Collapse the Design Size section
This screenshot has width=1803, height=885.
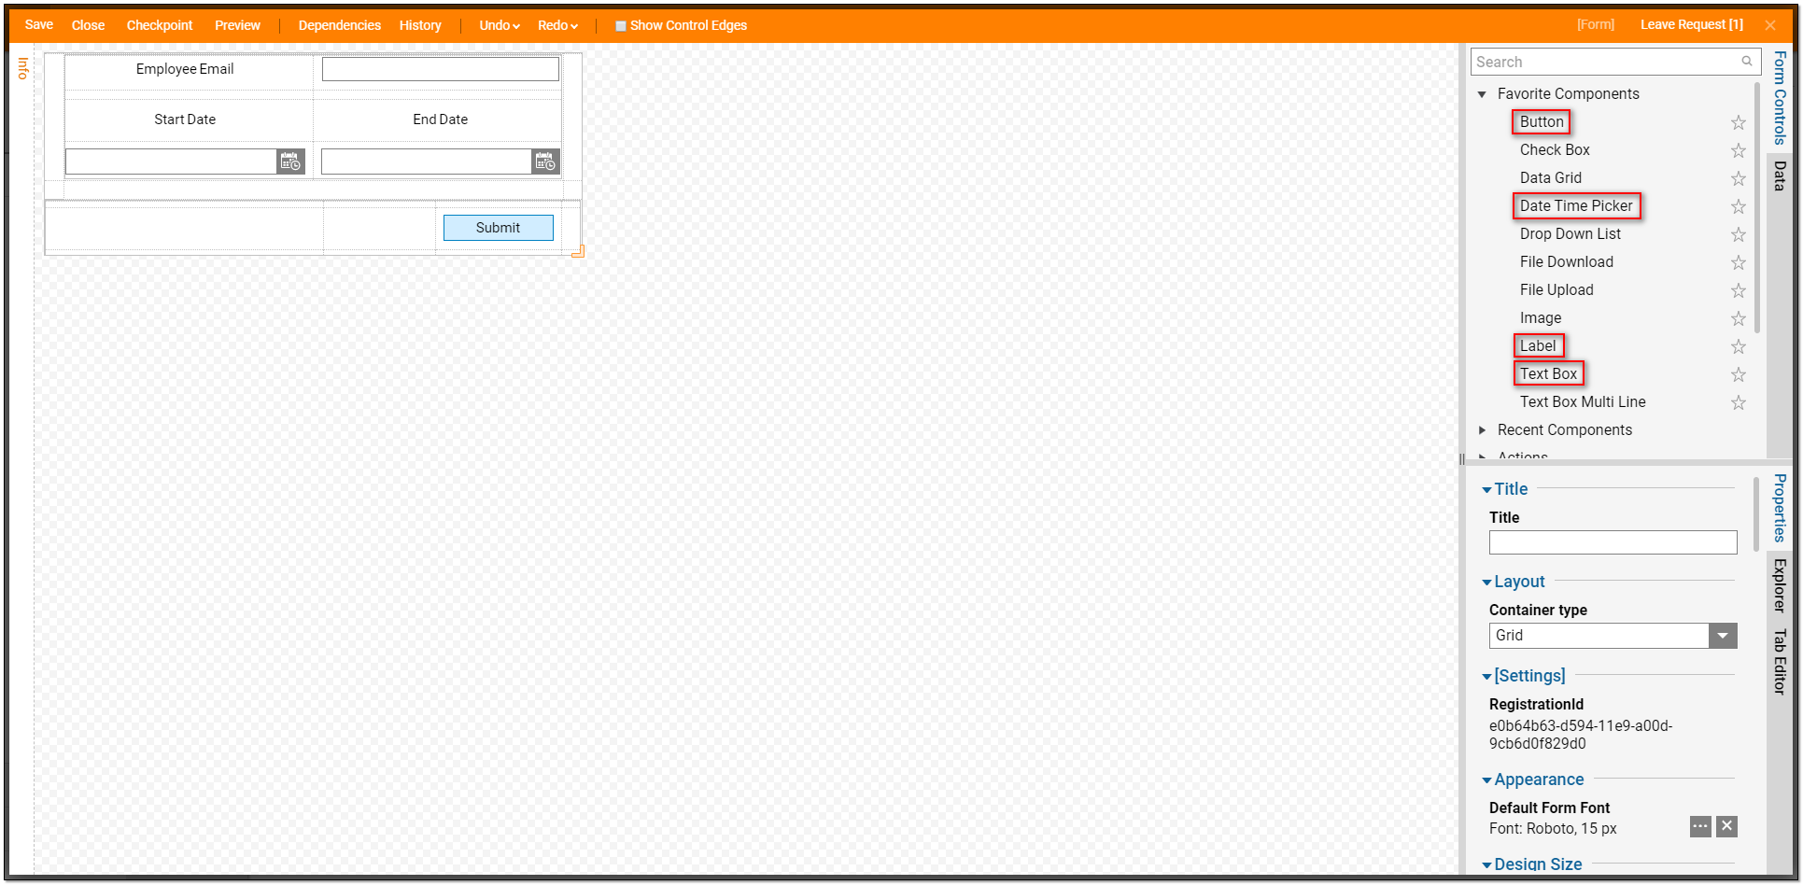pyautogui.click(x=1486, y=865)
